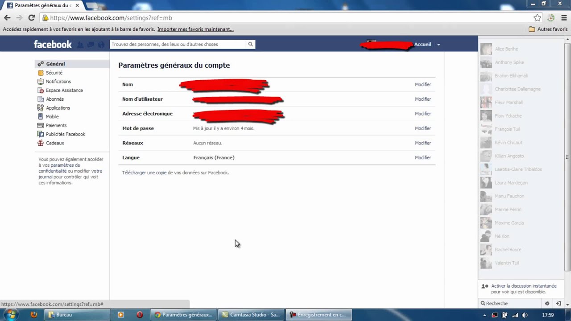Open media player icon in taskbar

[x=120, y=315]
